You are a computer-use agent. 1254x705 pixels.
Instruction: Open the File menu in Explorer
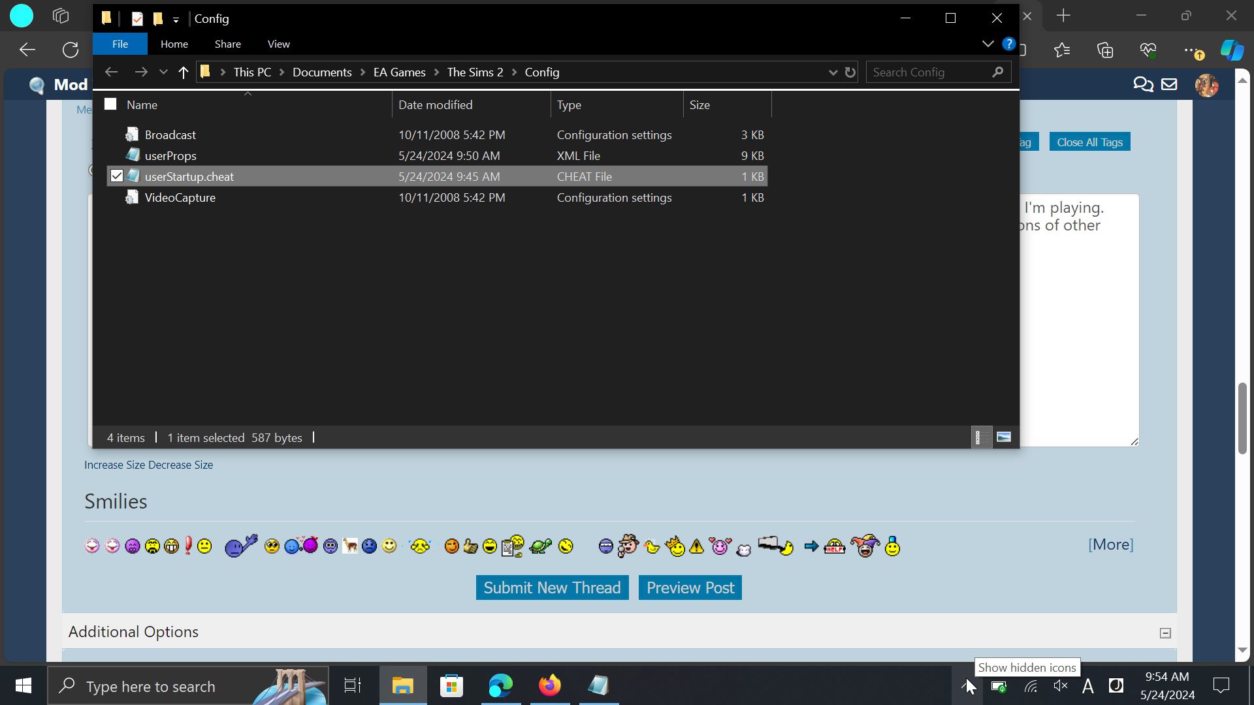coord(120,44)
